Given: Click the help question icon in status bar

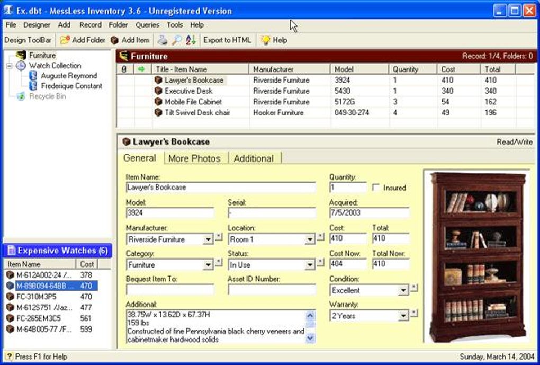Looking at the screenshot, I should click(10, 357).
